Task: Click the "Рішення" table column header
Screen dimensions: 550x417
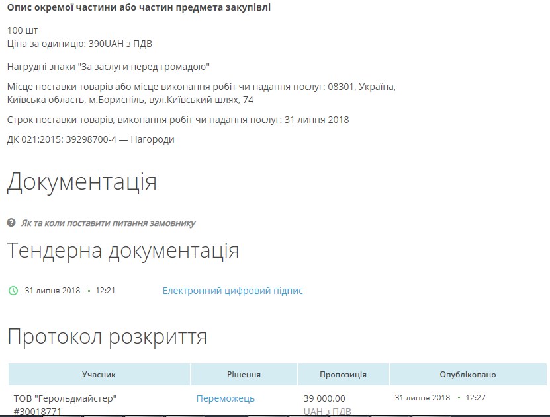Action: tap(244, 374)
